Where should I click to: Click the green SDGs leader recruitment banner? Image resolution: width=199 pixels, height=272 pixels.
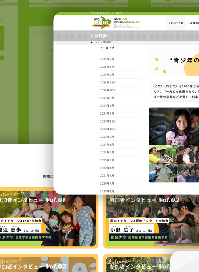(x=126, y=13)
